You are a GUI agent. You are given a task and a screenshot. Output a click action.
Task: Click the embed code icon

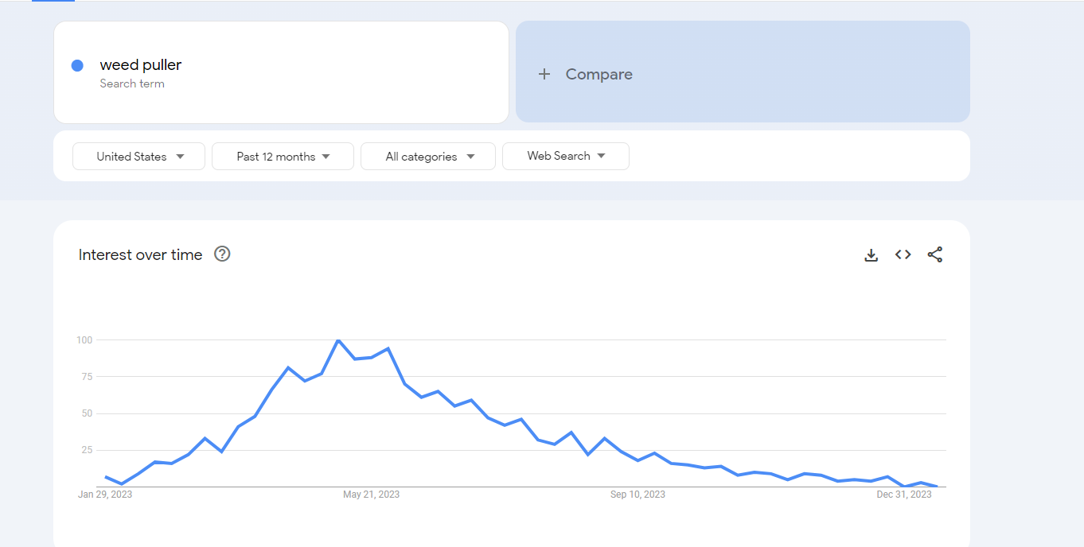903,254
